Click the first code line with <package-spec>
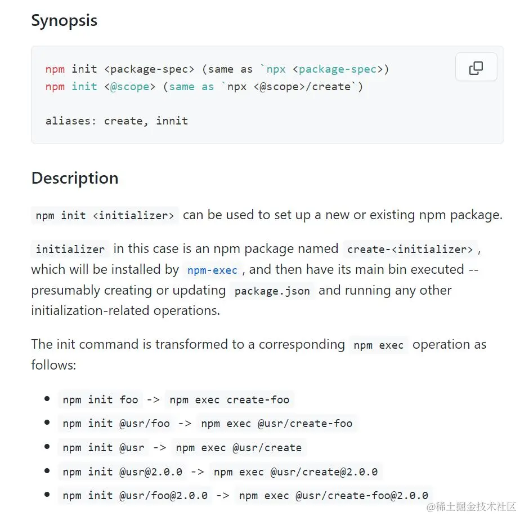 217,69
